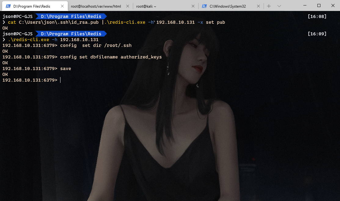This screenshot has height=201, width=340.
Task: Click the second blue D:\Program Files\Redis prompt segment
Action: click(x=71, y=34)
